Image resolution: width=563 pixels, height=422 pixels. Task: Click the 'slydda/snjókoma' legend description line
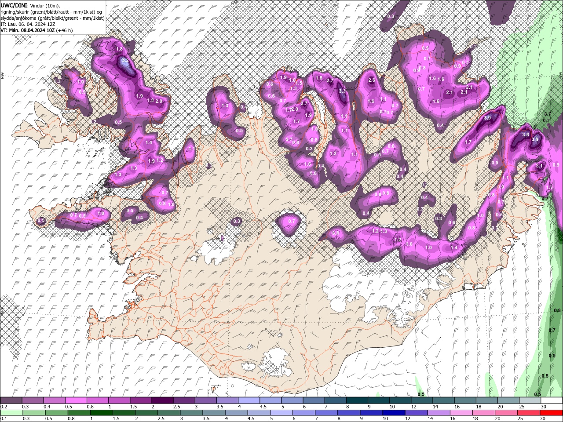[52, 18]
